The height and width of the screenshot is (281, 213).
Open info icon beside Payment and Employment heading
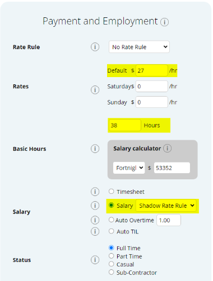pyautogui.click(x=164, y=22)
